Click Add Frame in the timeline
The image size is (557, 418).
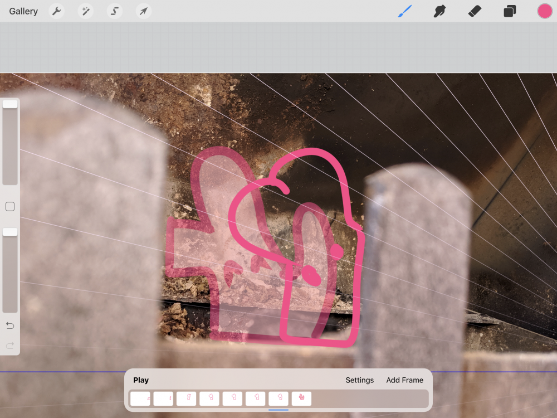(x=404, y=380)
